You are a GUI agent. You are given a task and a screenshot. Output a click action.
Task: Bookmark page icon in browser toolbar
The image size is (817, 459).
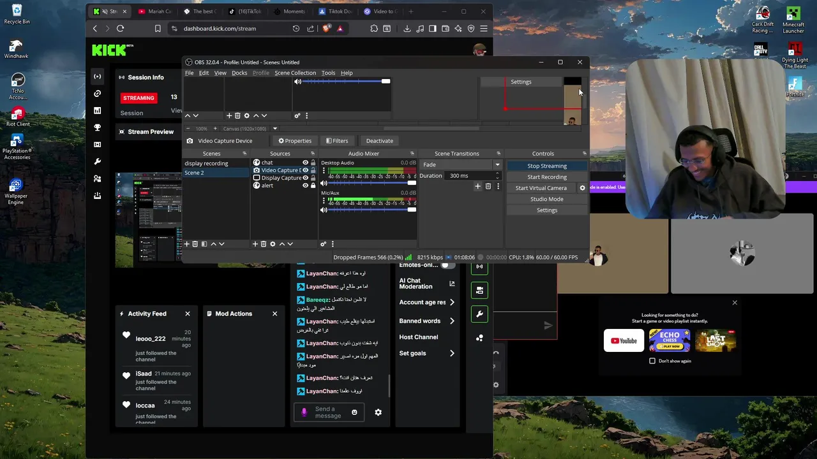pos(158,28)
